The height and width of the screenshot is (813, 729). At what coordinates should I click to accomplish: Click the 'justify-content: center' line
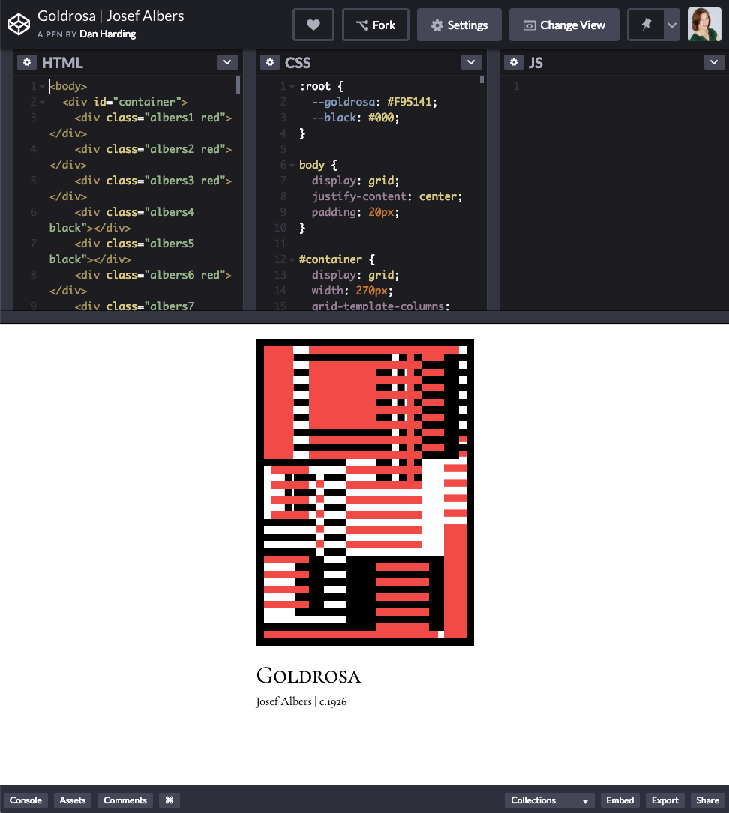pos(386,196)
